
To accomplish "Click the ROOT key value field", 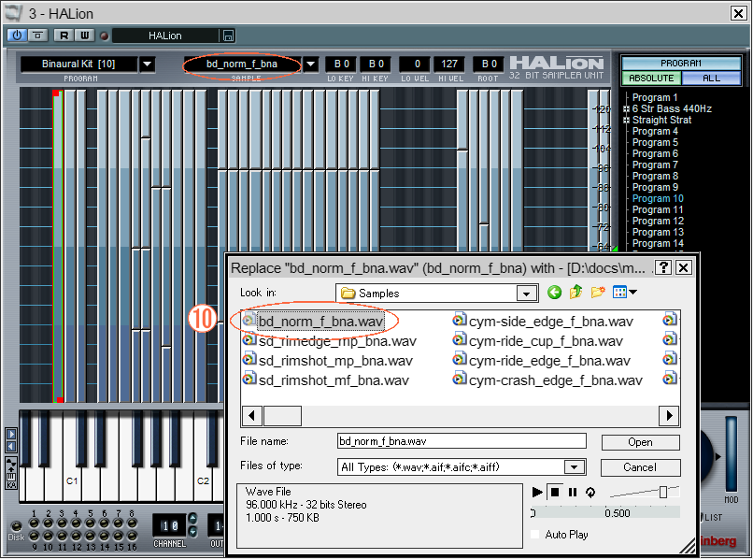I will tap(489, 64).
